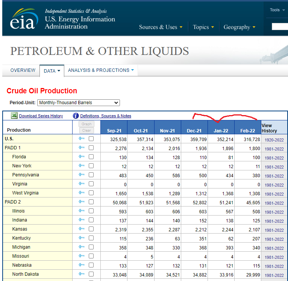288x281 pixels.
Task: Click the key icon in the Michigan row
Action: tap(82, 247)
